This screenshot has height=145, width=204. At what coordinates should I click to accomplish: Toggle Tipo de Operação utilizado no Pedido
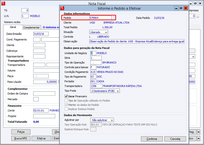tap(66, 101)
